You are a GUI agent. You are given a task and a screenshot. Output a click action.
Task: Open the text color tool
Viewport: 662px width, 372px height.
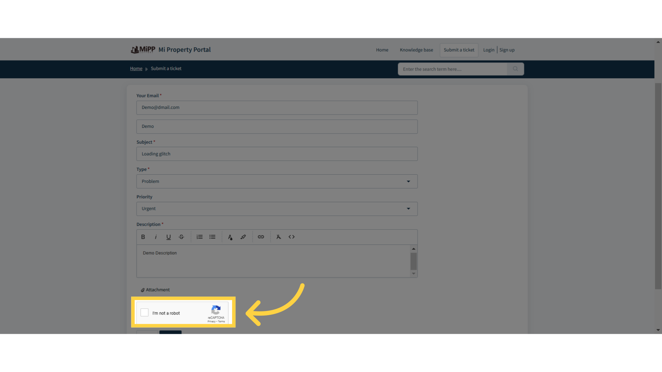pyautogui.click(x=230, y=237)
